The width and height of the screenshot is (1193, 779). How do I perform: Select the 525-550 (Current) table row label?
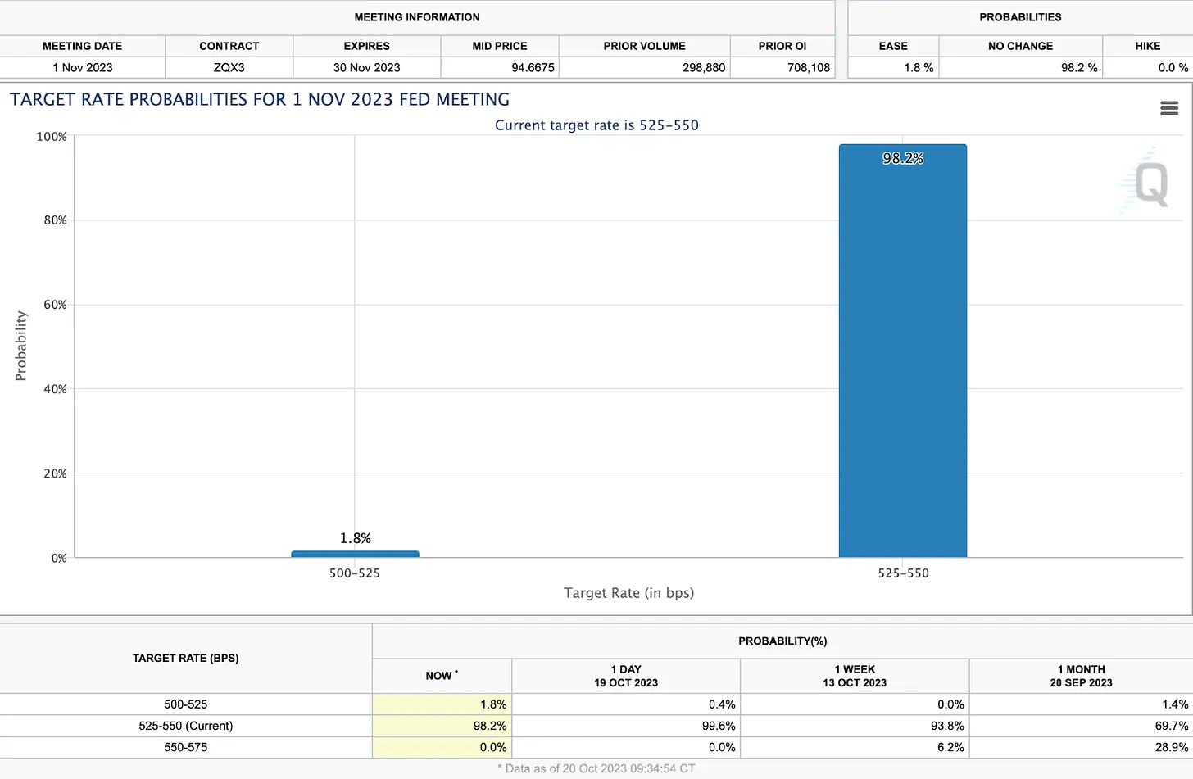click(x=185, y=726)
